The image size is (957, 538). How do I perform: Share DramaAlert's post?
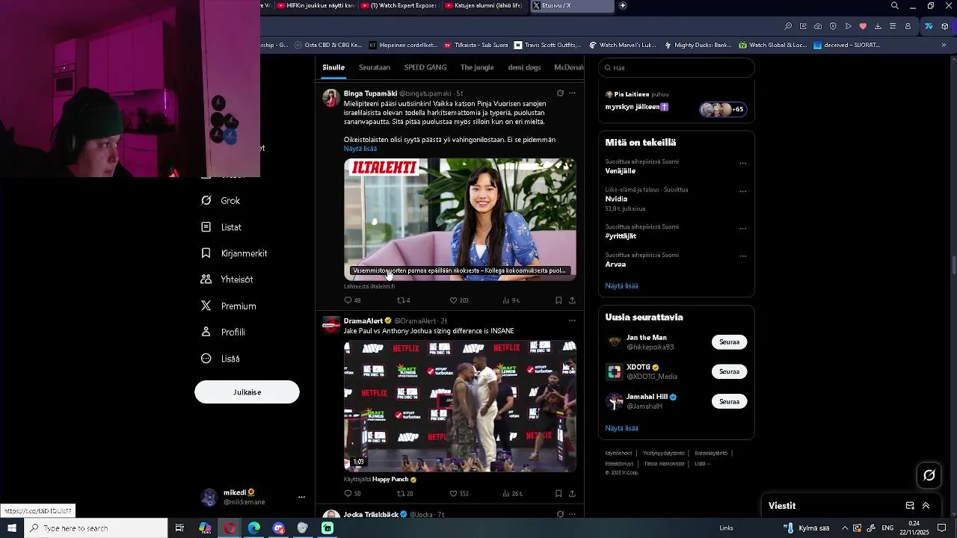572,494
